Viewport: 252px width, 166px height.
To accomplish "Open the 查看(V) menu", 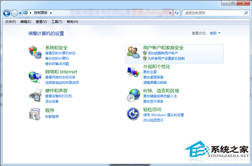I will (41, 22).
